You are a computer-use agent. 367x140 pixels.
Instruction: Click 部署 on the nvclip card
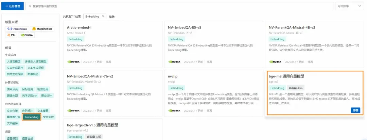(x=209, y=111)
